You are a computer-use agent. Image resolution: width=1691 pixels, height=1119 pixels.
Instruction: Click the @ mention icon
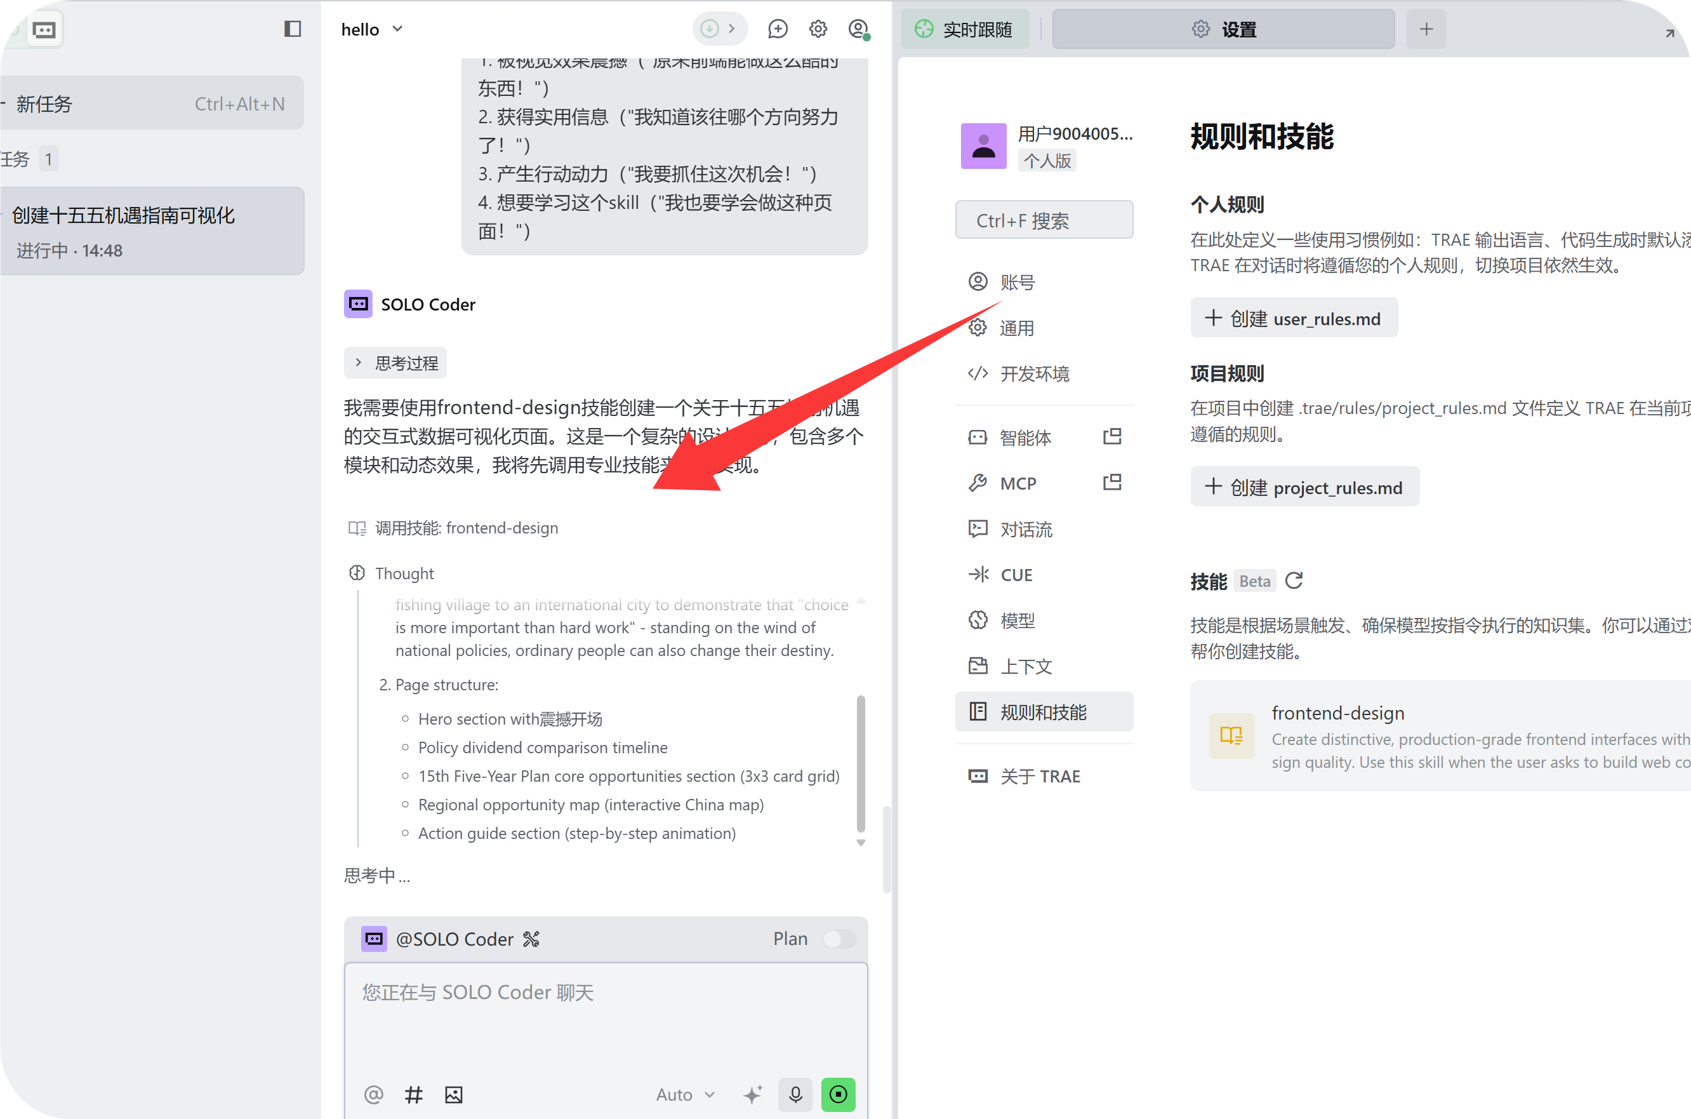[x=374, y=1094]
